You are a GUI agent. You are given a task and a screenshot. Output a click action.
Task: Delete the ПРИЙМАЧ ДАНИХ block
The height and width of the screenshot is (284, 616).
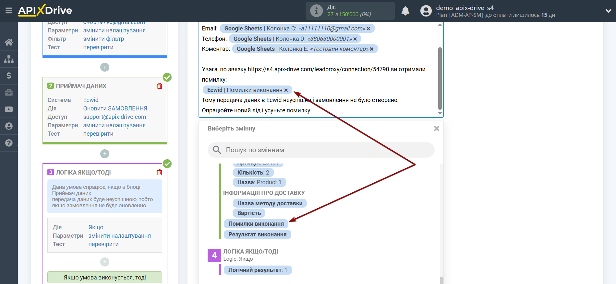[160, 86]
